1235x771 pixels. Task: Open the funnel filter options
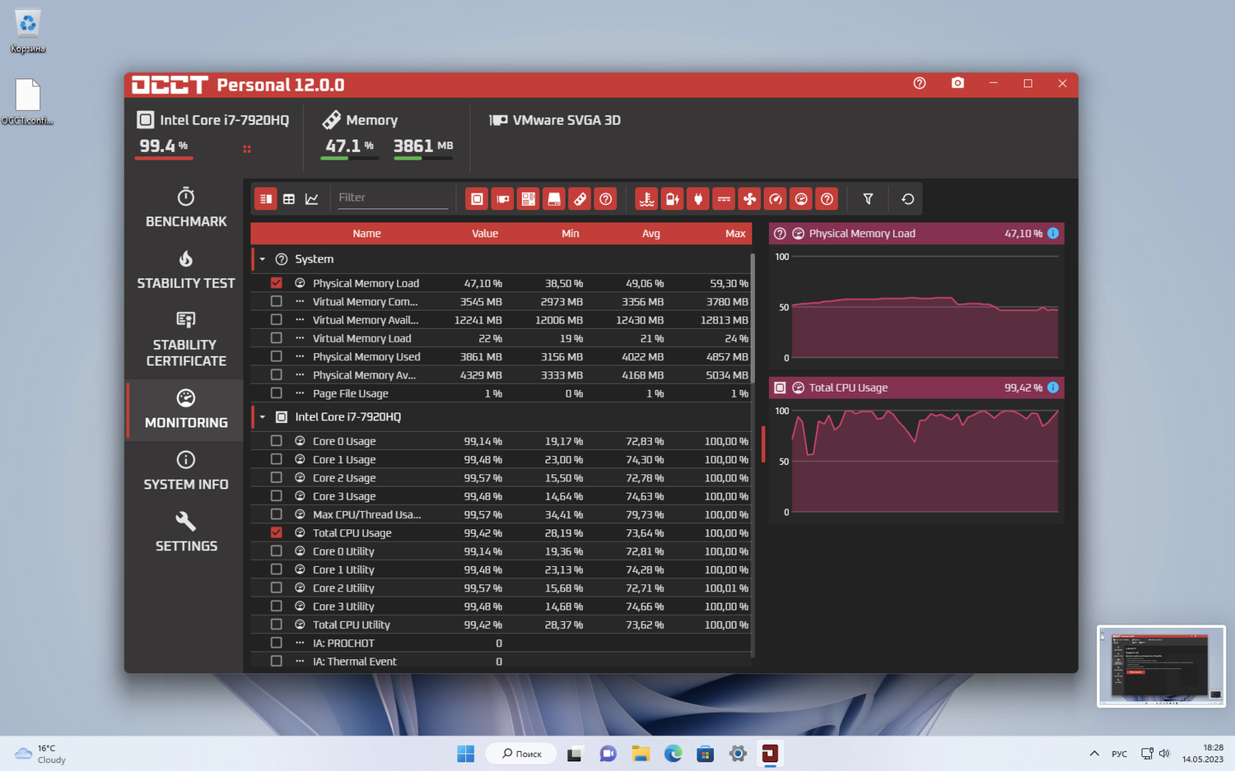click(868, 199)
